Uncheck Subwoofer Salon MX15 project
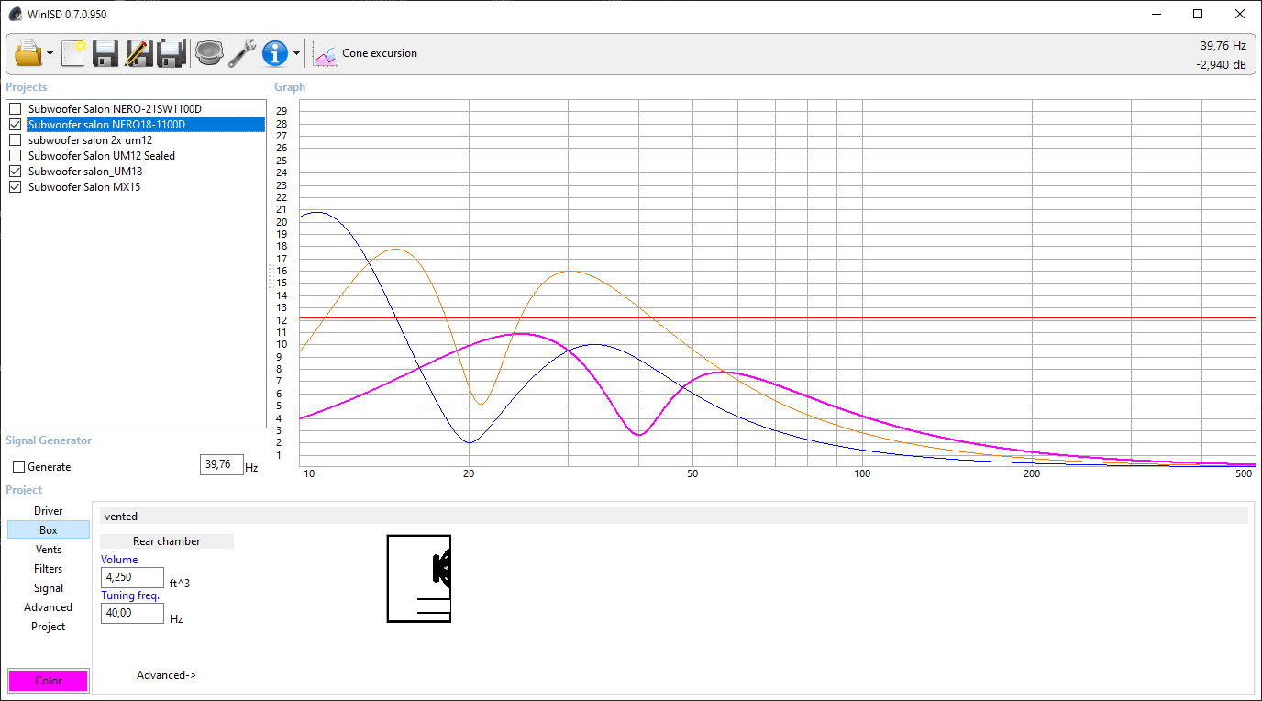The height and width of the screenshot is (701, 1262). point(15,187)
